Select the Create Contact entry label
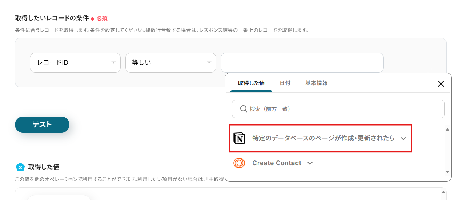 point(277,163)
